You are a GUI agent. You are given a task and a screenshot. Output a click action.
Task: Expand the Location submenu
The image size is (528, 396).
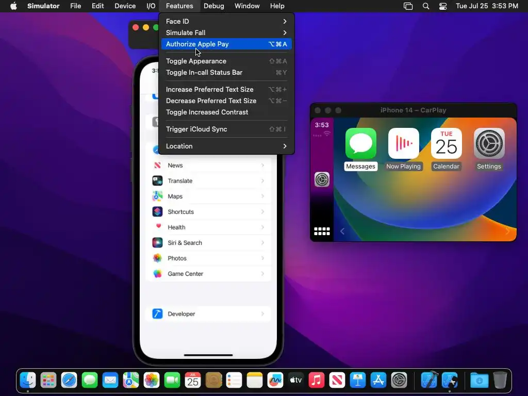[226, 146]
